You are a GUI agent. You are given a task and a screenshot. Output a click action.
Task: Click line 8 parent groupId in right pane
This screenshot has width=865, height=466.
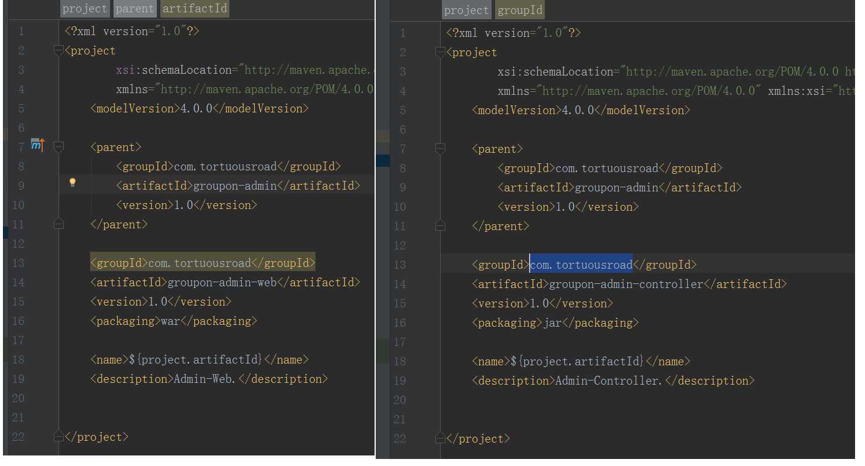click(610, 168)
